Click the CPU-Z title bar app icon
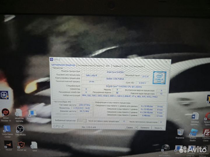Image resolution: width=210 pixels, height=157 pixels. [52, 59]
